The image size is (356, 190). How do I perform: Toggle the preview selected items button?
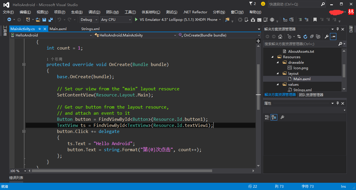pos(333,36)
